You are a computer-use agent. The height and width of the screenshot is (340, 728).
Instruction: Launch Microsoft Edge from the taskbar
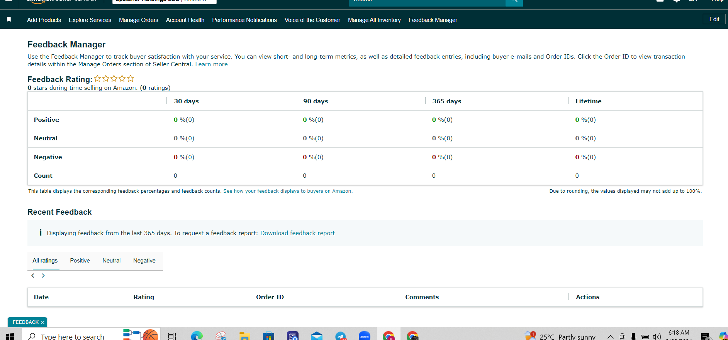[x=197, y=336]
